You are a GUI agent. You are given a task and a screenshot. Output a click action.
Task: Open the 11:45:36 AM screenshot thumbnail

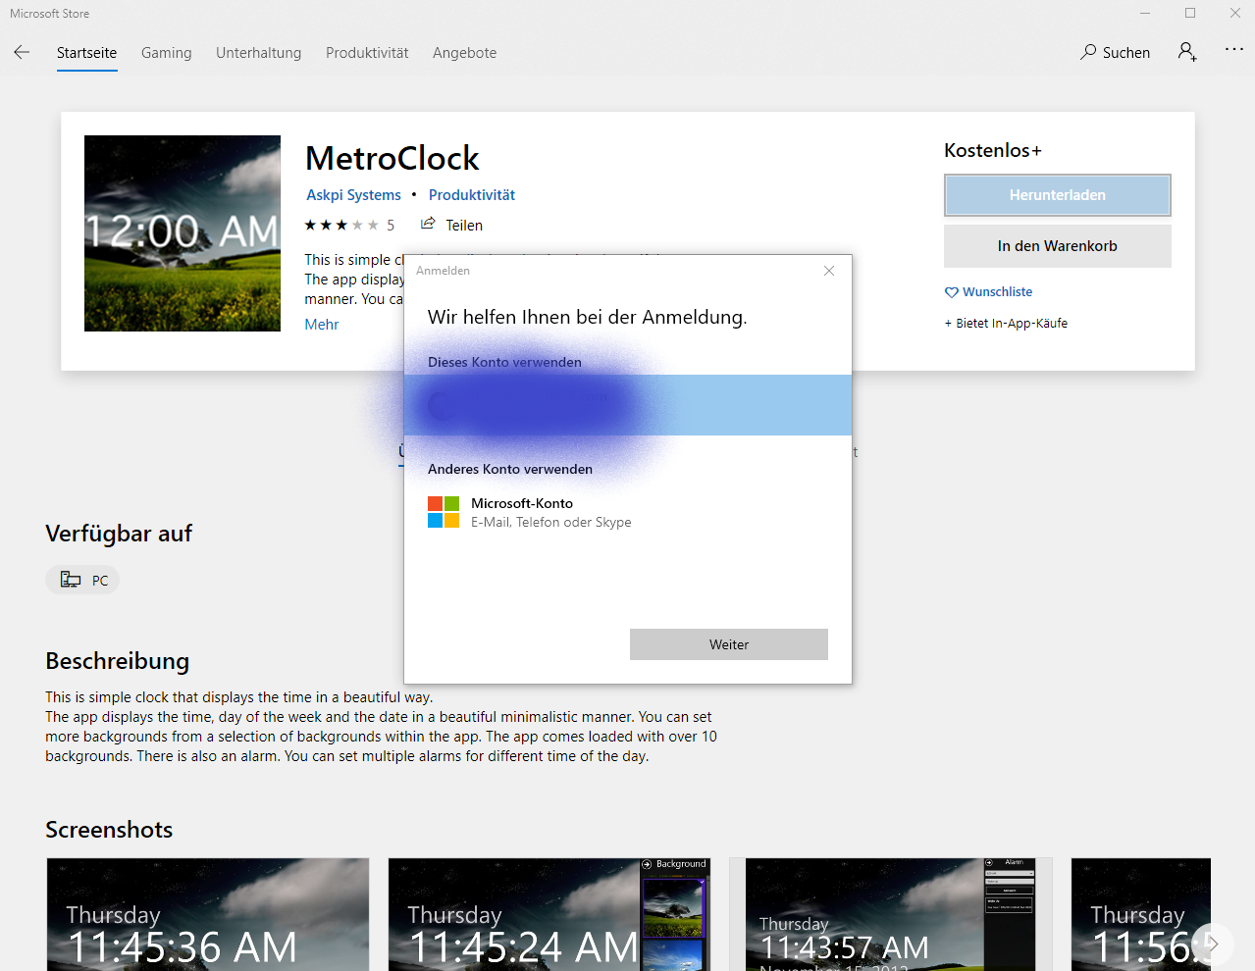point(208,914)
